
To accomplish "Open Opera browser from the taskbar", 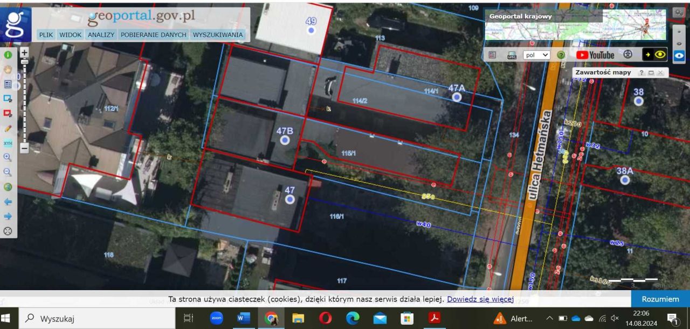I will pyautogui.click(x=325, y=318).
